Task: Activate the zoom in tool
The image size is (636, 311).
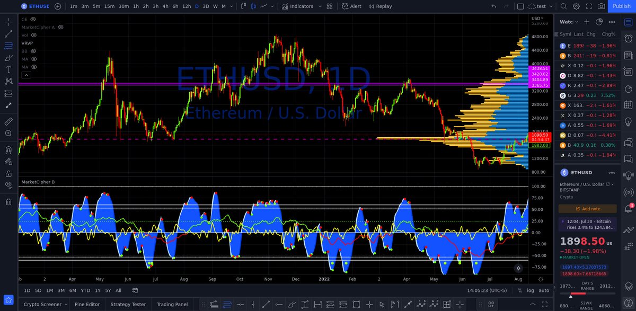Action: (x=8, y=134)
